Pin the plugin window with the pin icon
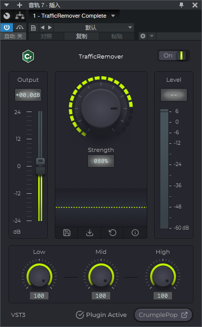 181,5
